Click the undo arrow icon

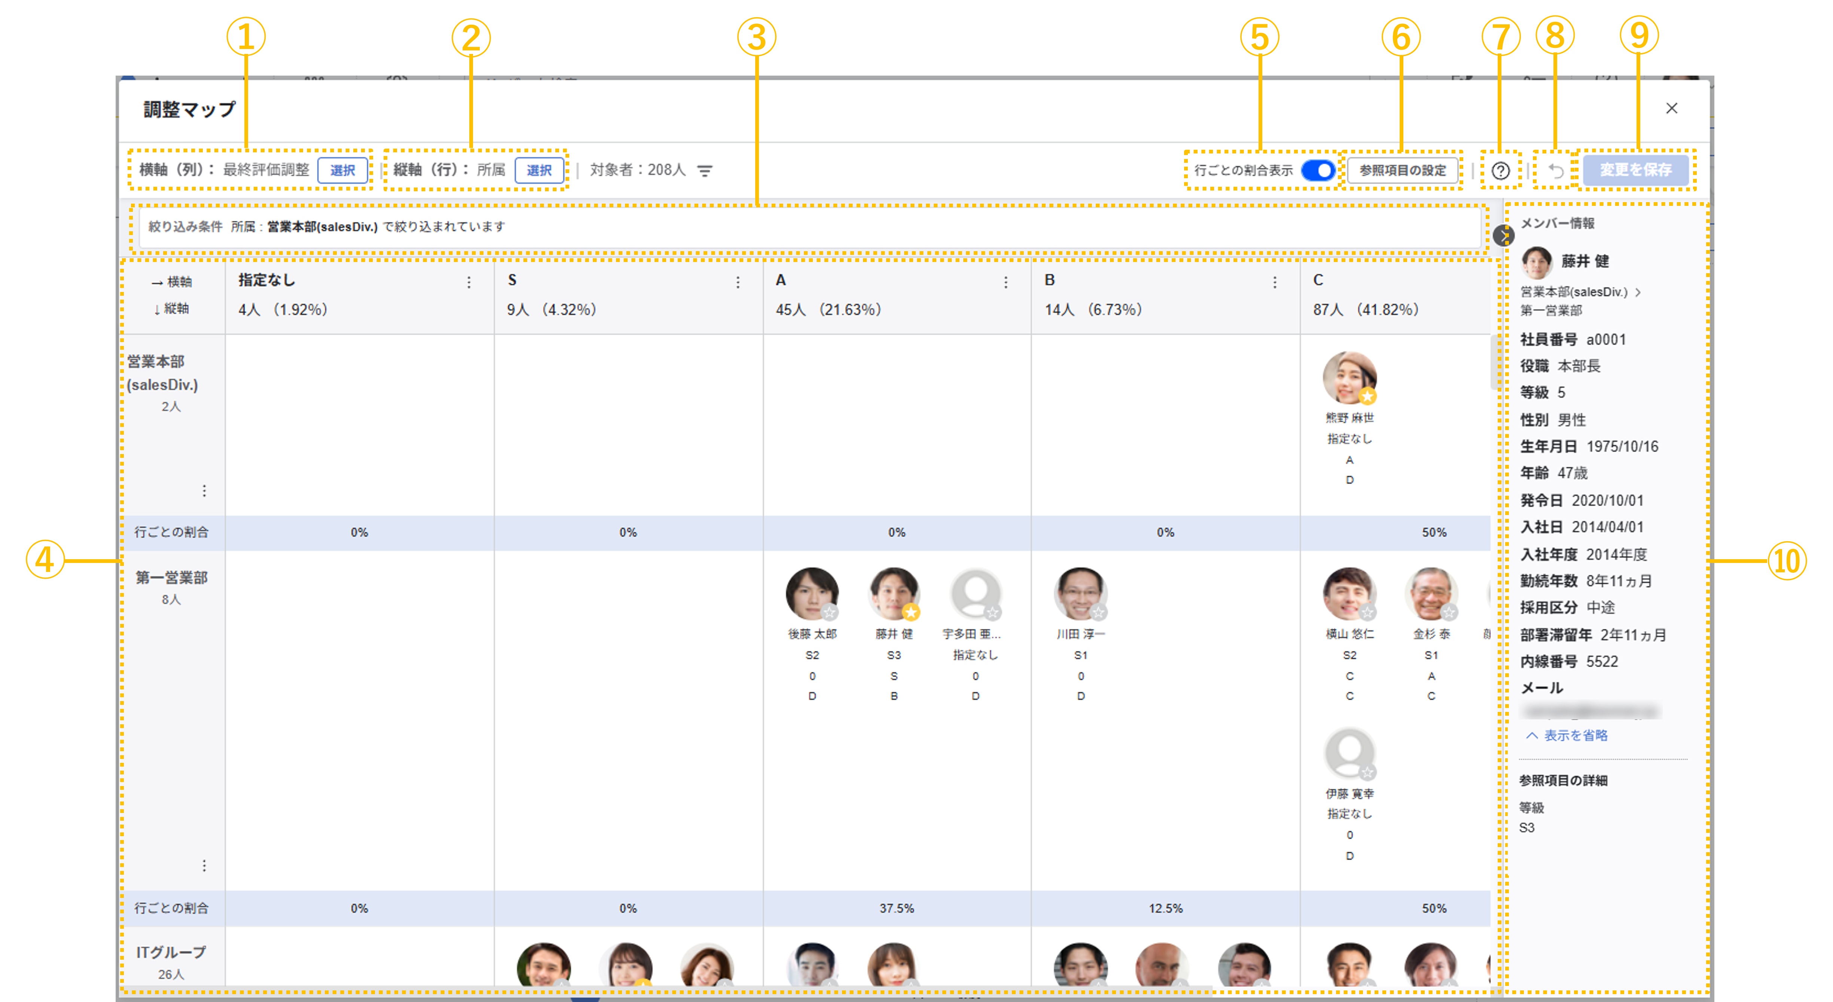click(x=1556, y=171)
